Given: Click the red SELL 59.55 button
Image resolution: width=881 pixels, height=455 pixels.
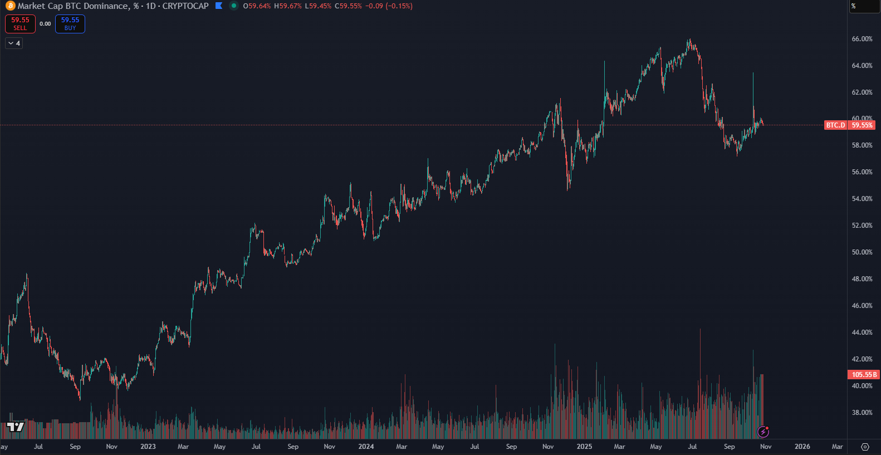Looking at the screenshot, I should pyautogui.click(x=20, y=24).
